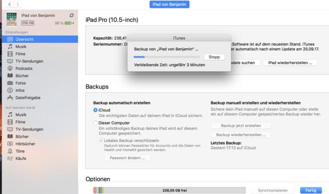The image size is (329, 194).
Task: Click the Bücher icon under Auf meinem Gerät
Action: tap(10, 136)
